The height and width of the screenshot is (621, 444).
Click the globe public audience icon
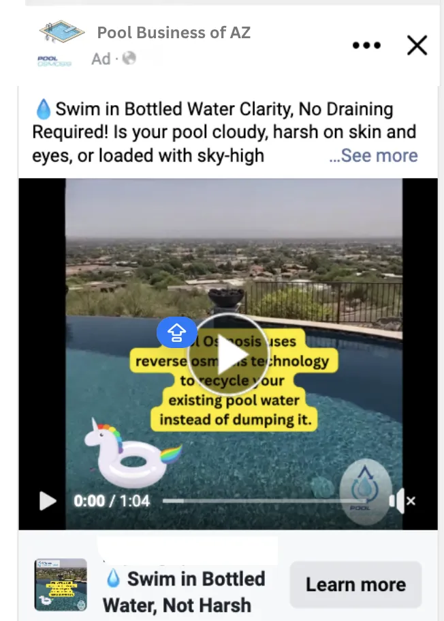[129, 59]
